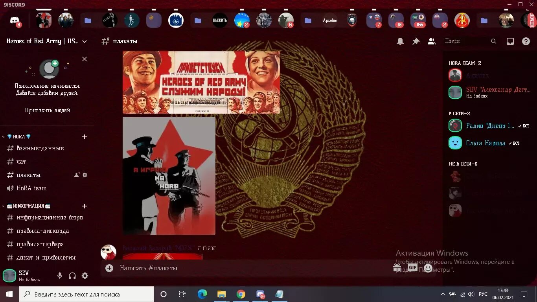Toggle the member list panel

click(431, 41)
